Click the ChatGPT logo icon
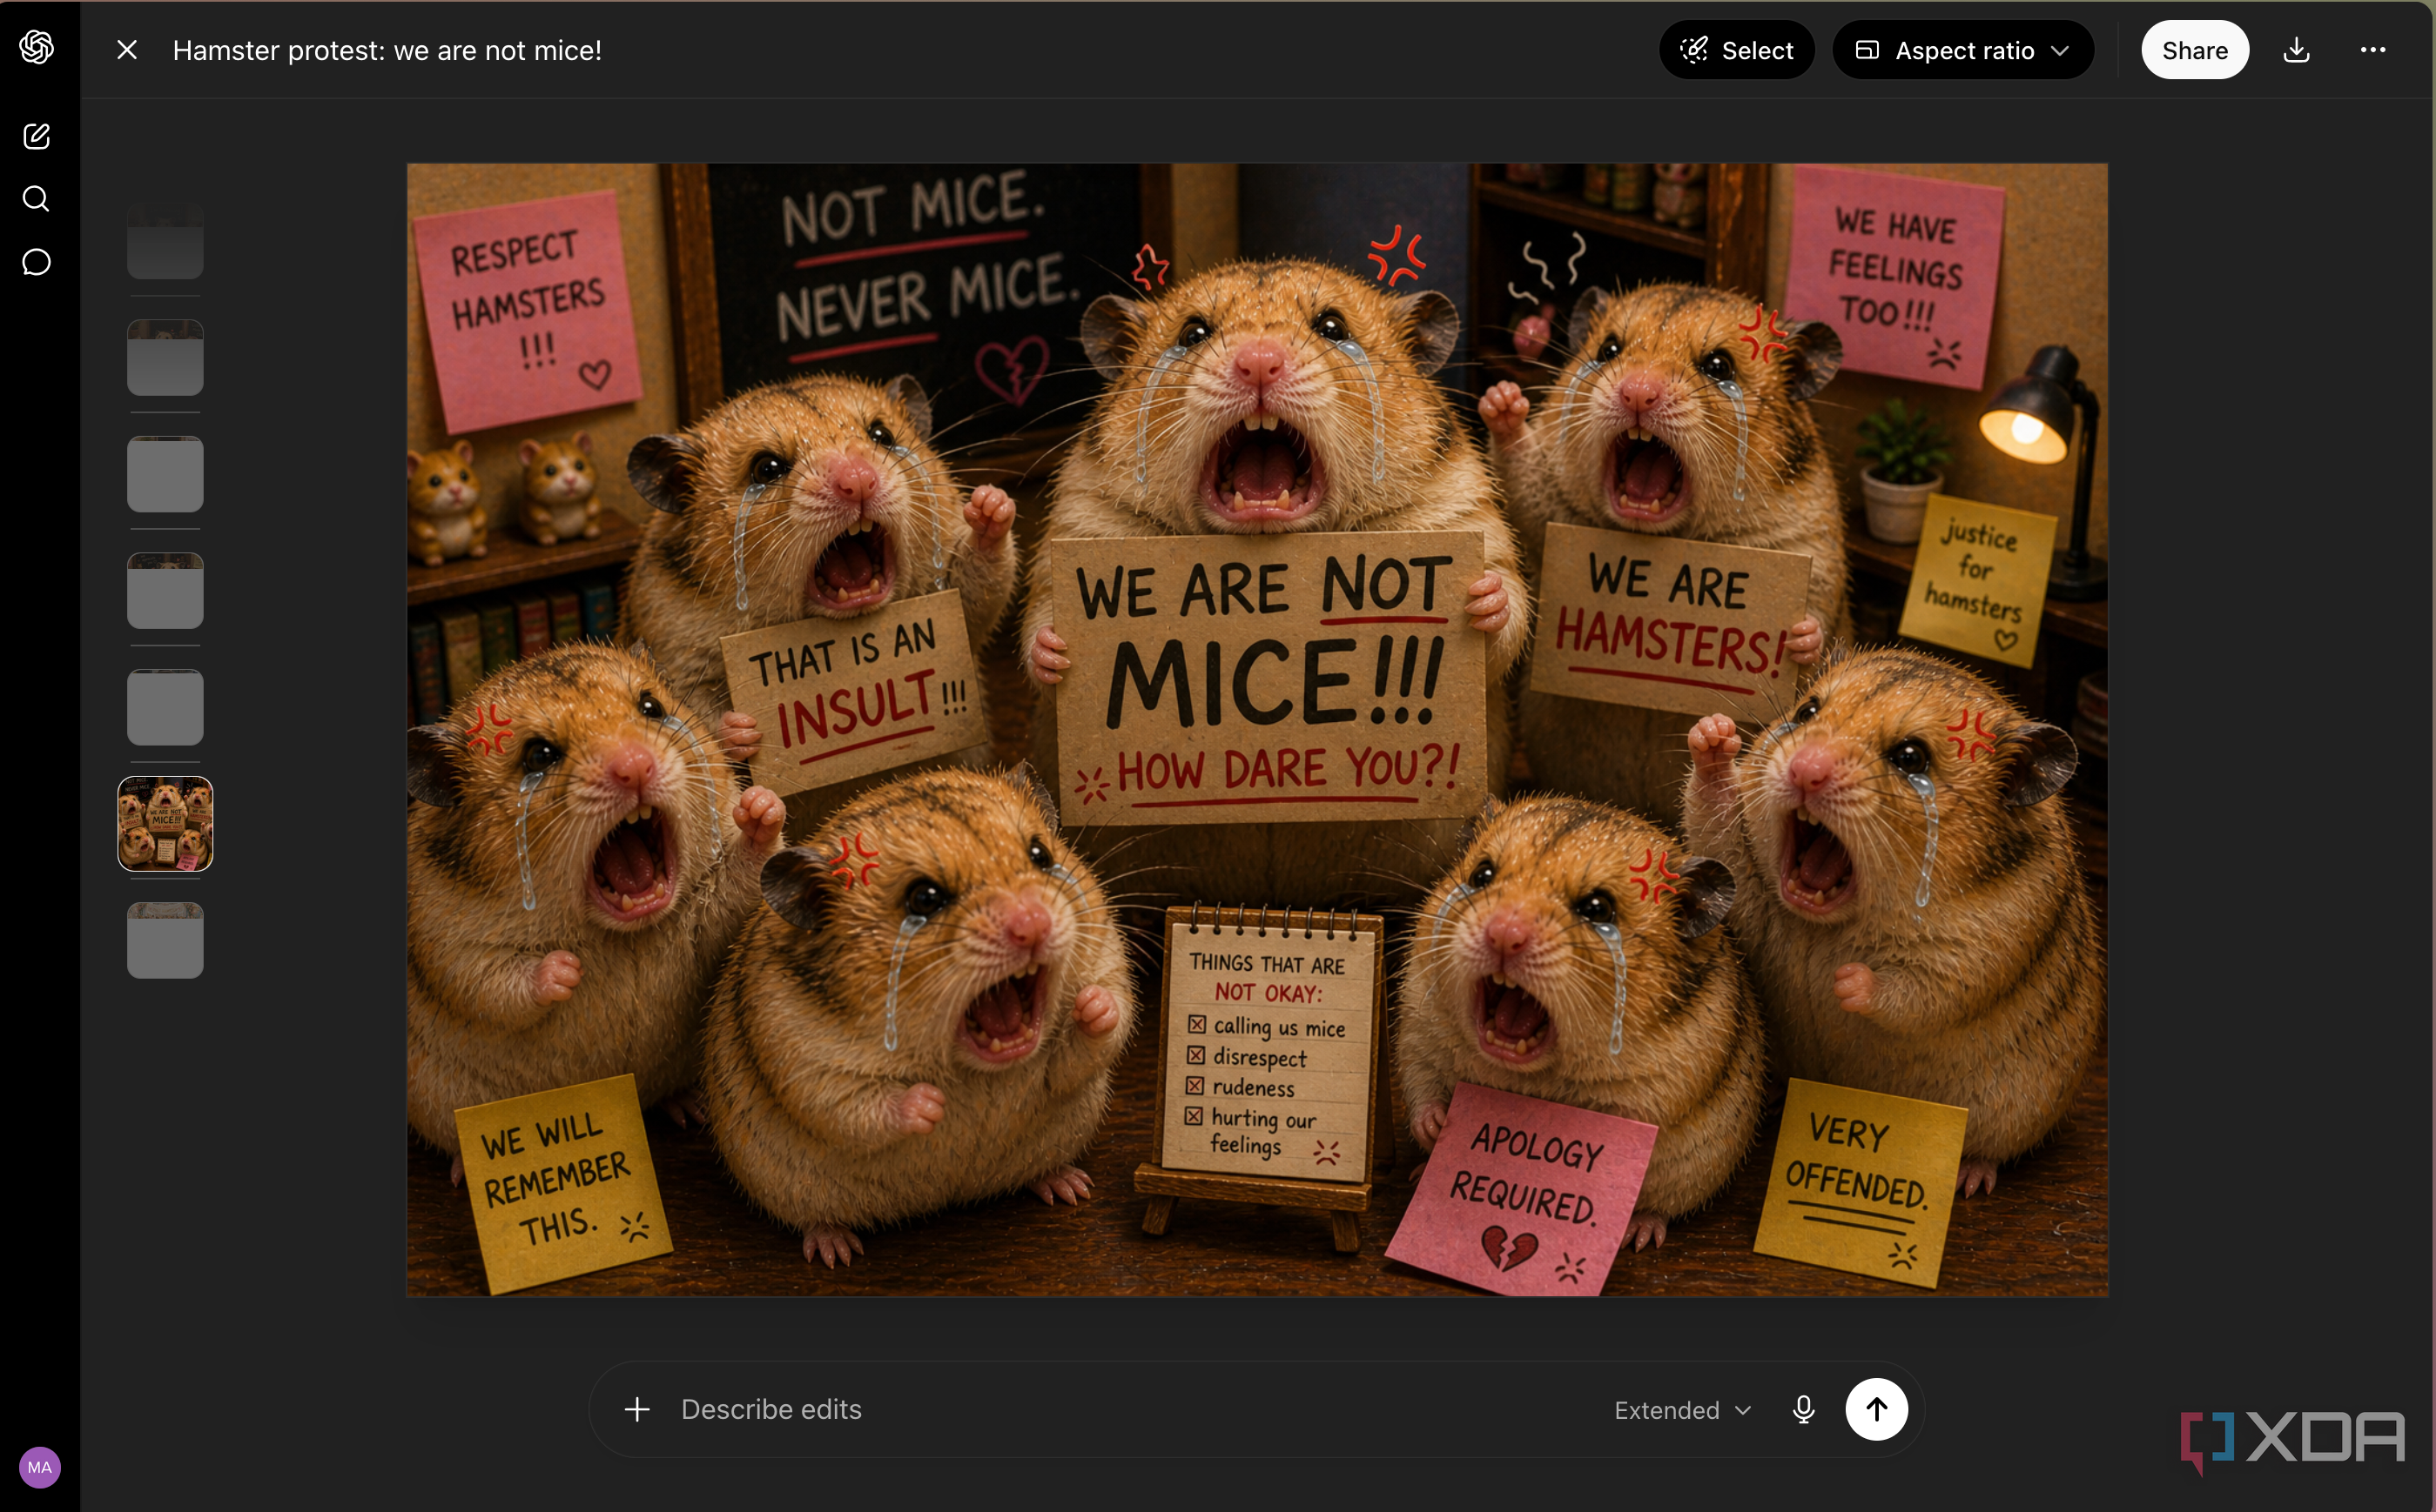The width and height of the screenshot is (2436, 1512). [x=37, y=47]
